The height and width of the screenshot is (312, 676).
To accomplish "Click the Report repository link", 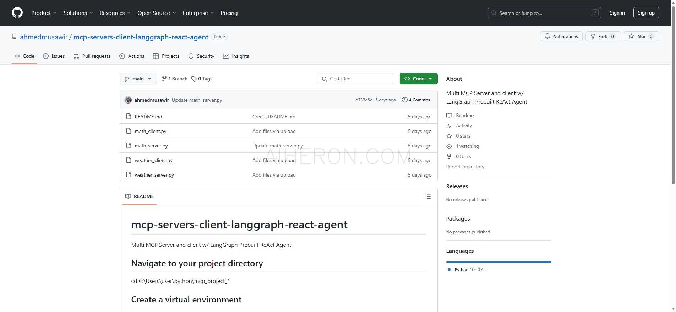I will tap(465, 167).
